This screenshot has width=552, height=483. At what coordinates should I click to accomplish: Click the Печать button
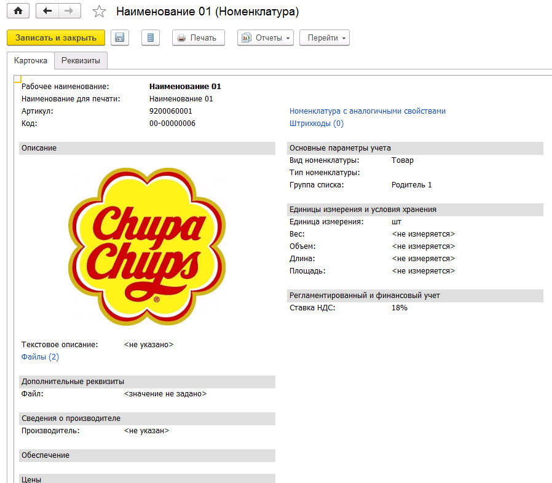click(198, 37)
